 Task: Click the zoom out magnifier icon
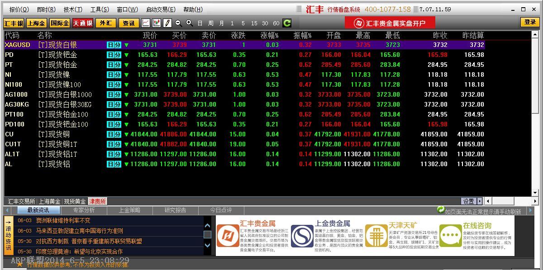click(x=178, y=23)
